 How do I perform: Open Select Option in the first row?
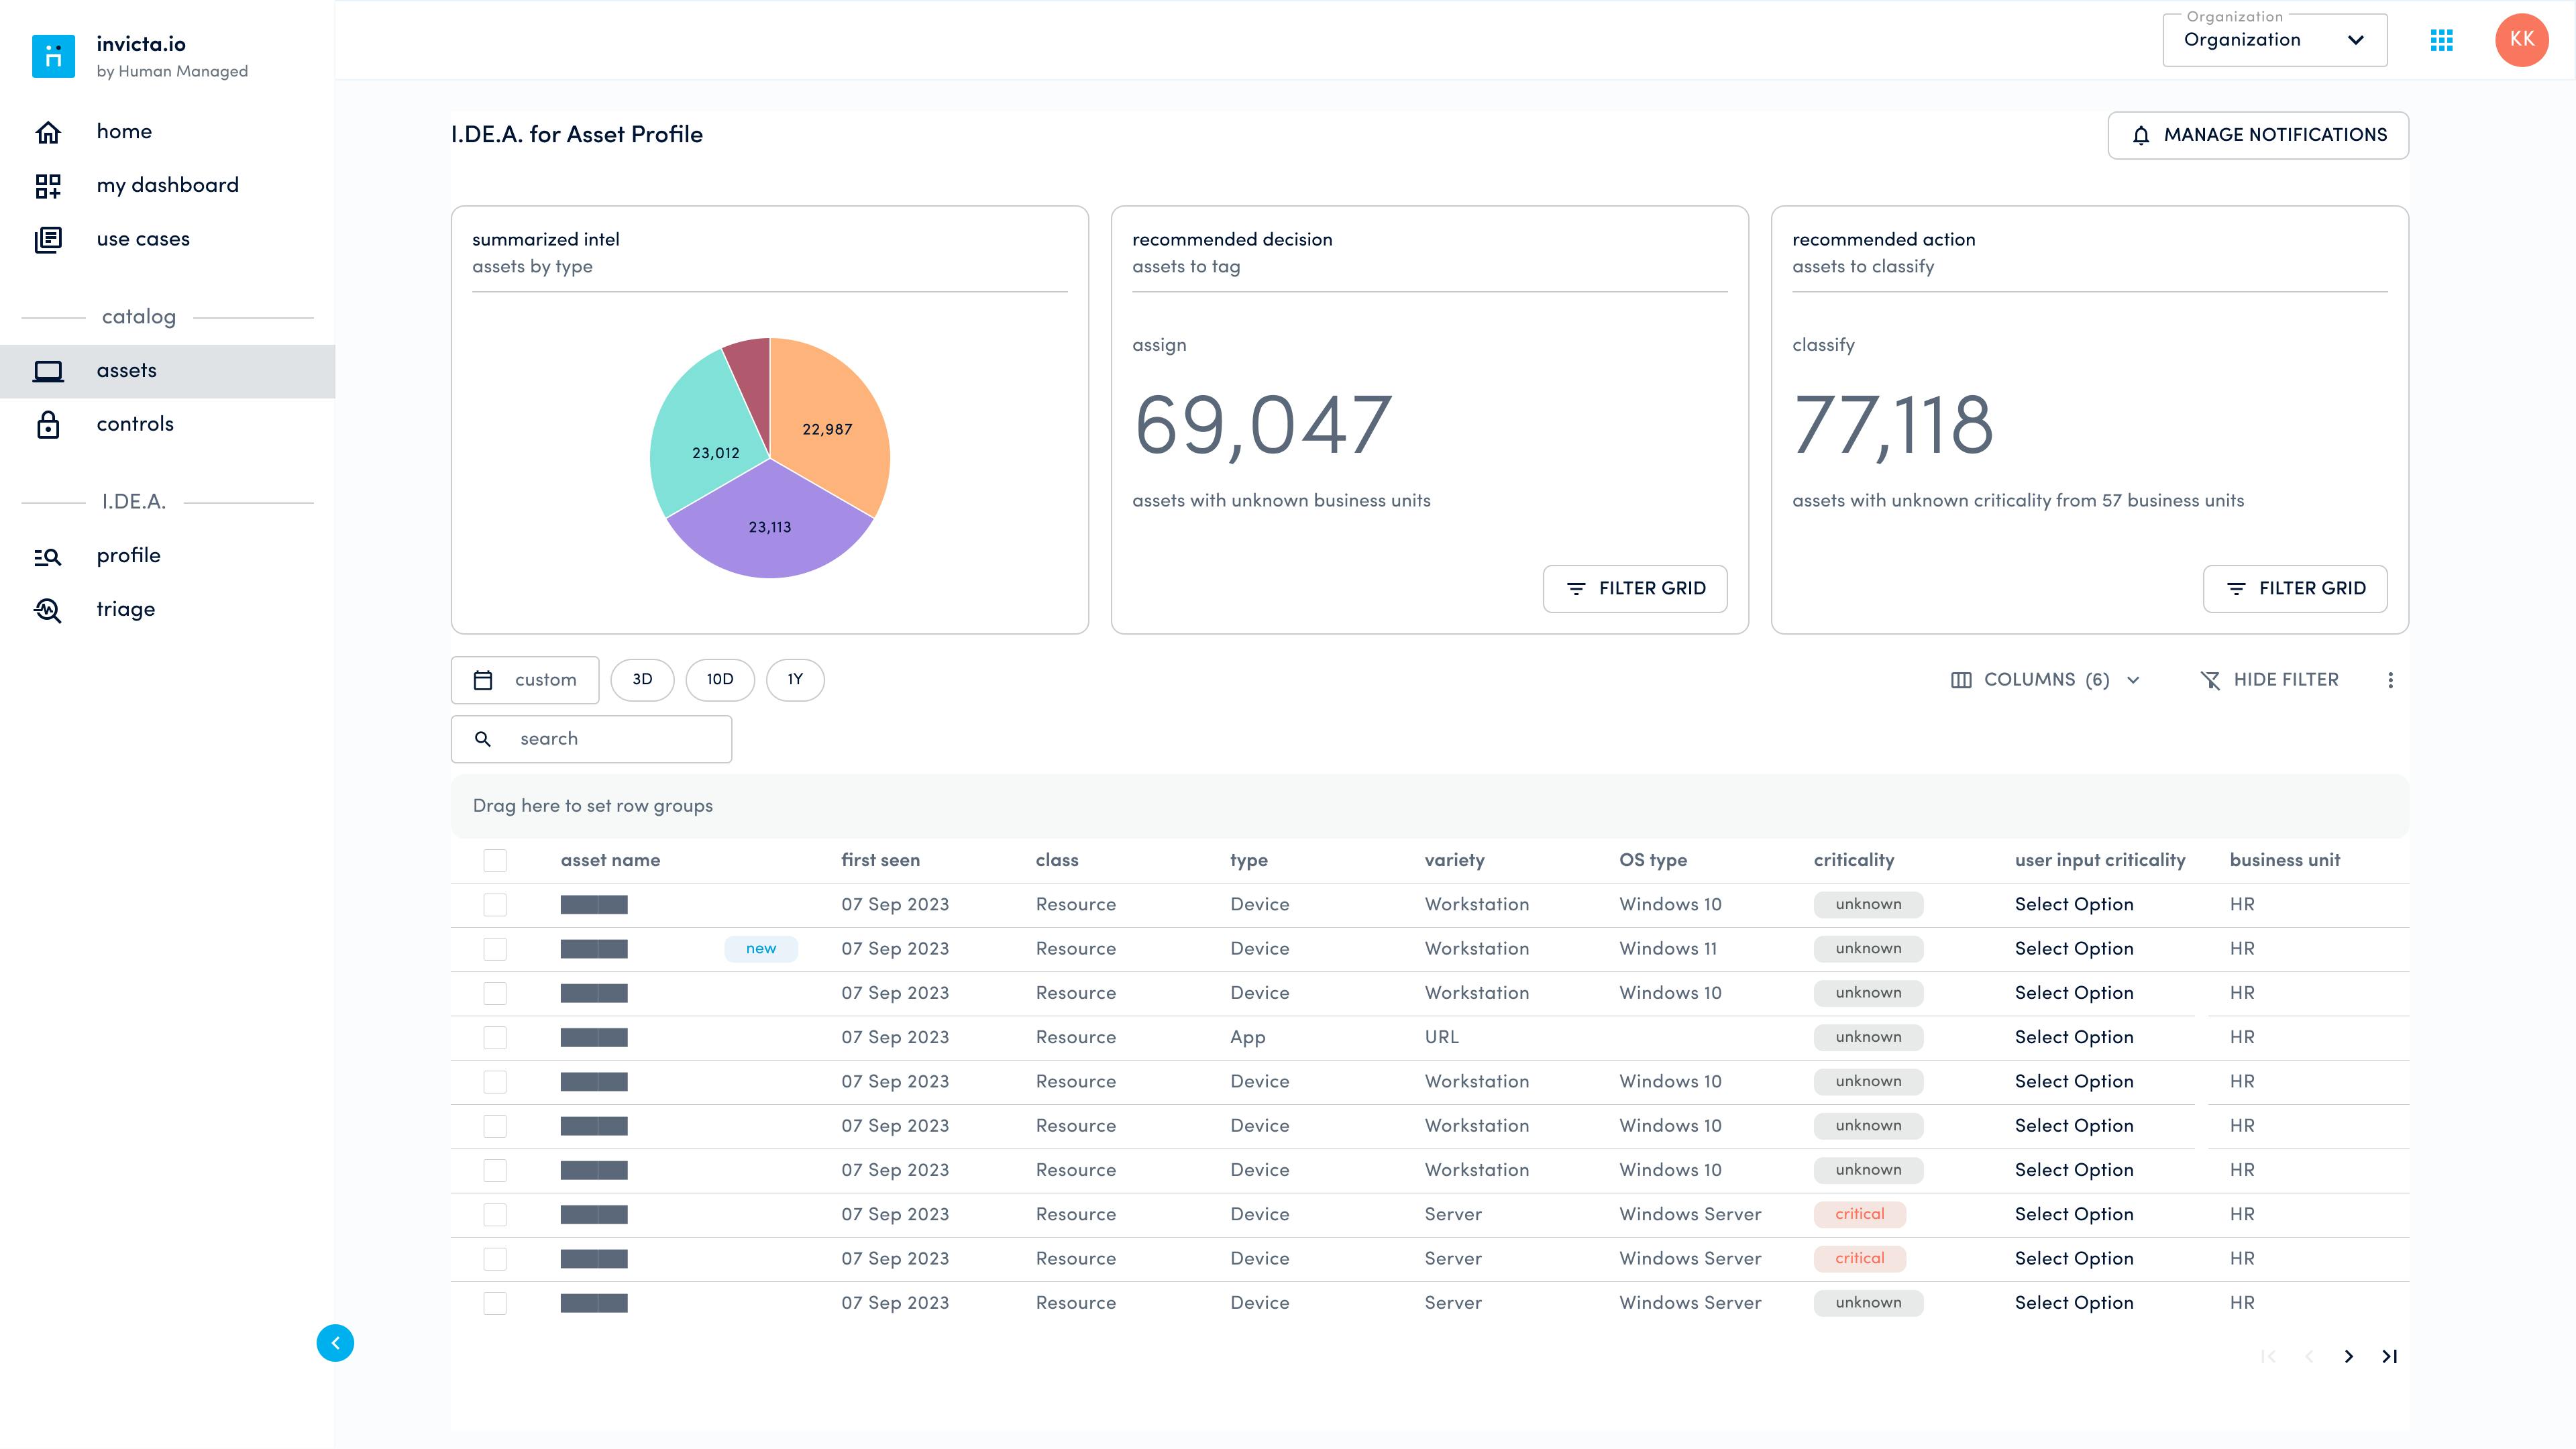click(x=2074, y=904)
